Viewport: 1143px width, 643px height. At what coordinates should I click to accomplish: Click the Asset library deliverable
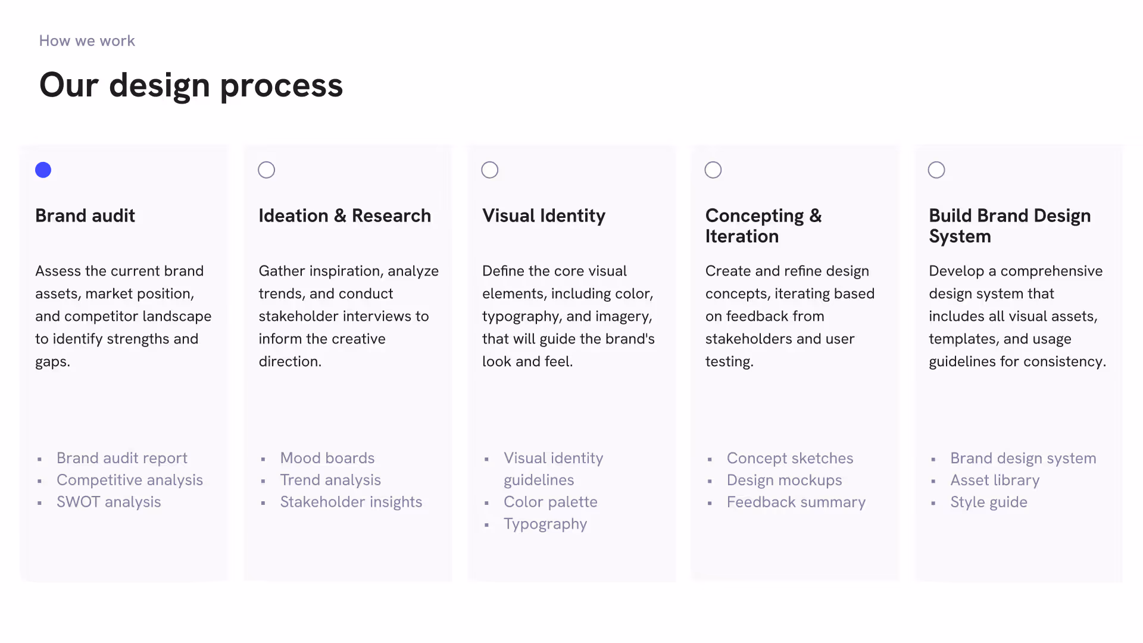click(x=995, y=480)
